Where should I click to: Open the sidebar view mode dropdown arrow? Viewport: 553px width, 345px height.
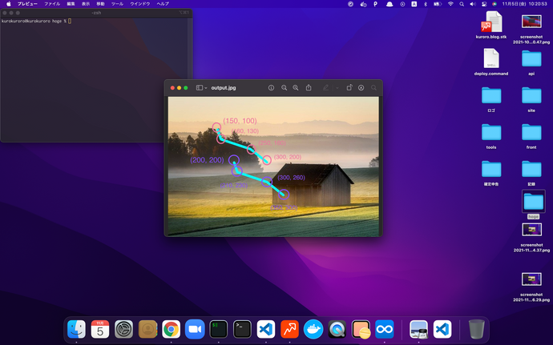click(206, 88)
